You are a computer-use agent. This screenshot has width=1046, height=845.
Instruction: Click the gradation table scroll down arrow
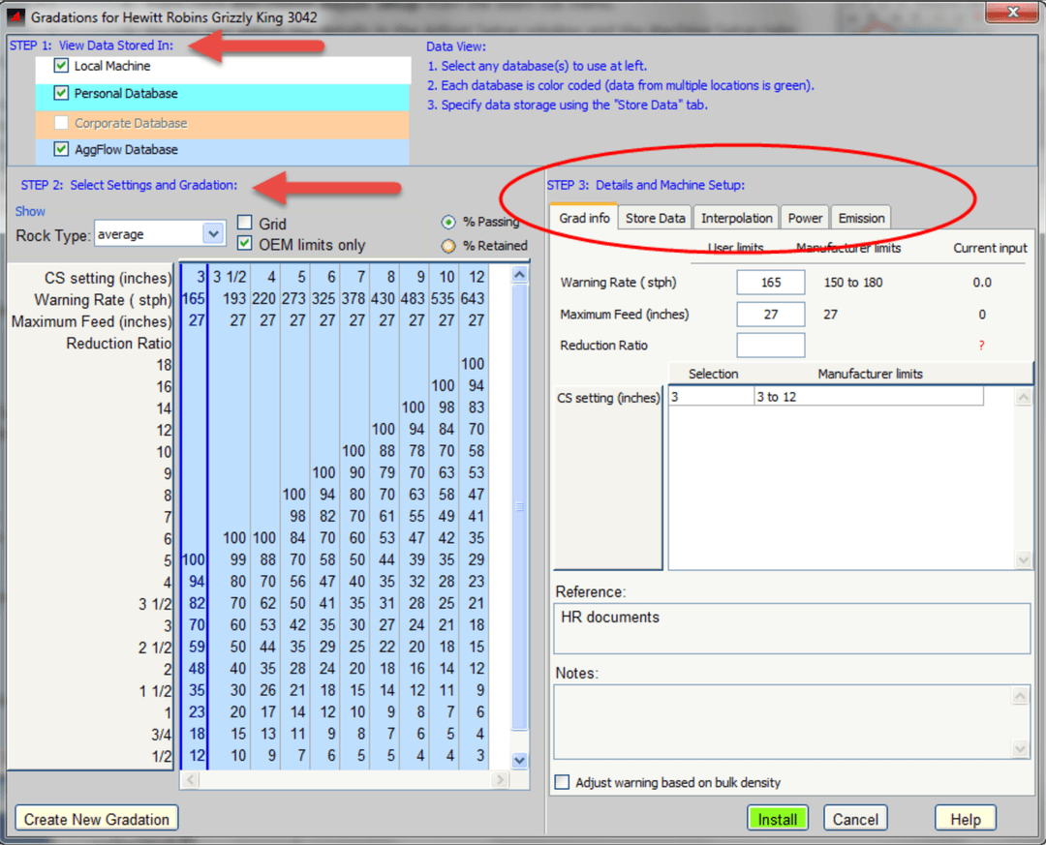point(519,761)
